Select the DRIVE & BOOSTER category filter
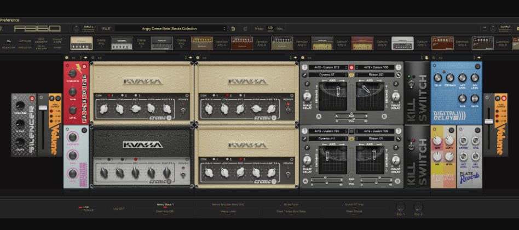Viewport: 519px width, 230px height. click(x=42, y=41)
